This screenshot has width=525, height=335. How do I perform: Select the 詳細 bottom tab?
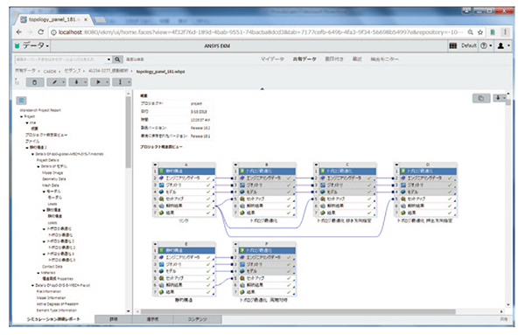coord(114,319)
